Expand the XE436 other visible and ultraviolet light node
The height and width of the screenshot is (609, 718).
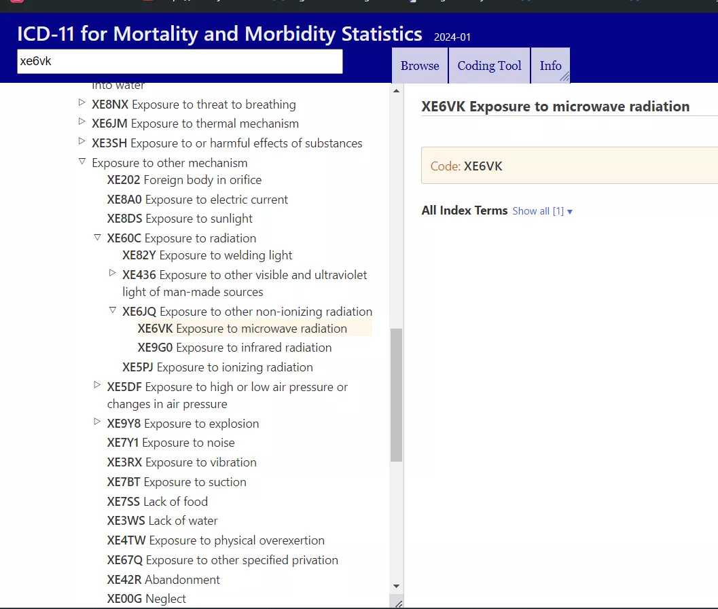(x=113, y=273)
